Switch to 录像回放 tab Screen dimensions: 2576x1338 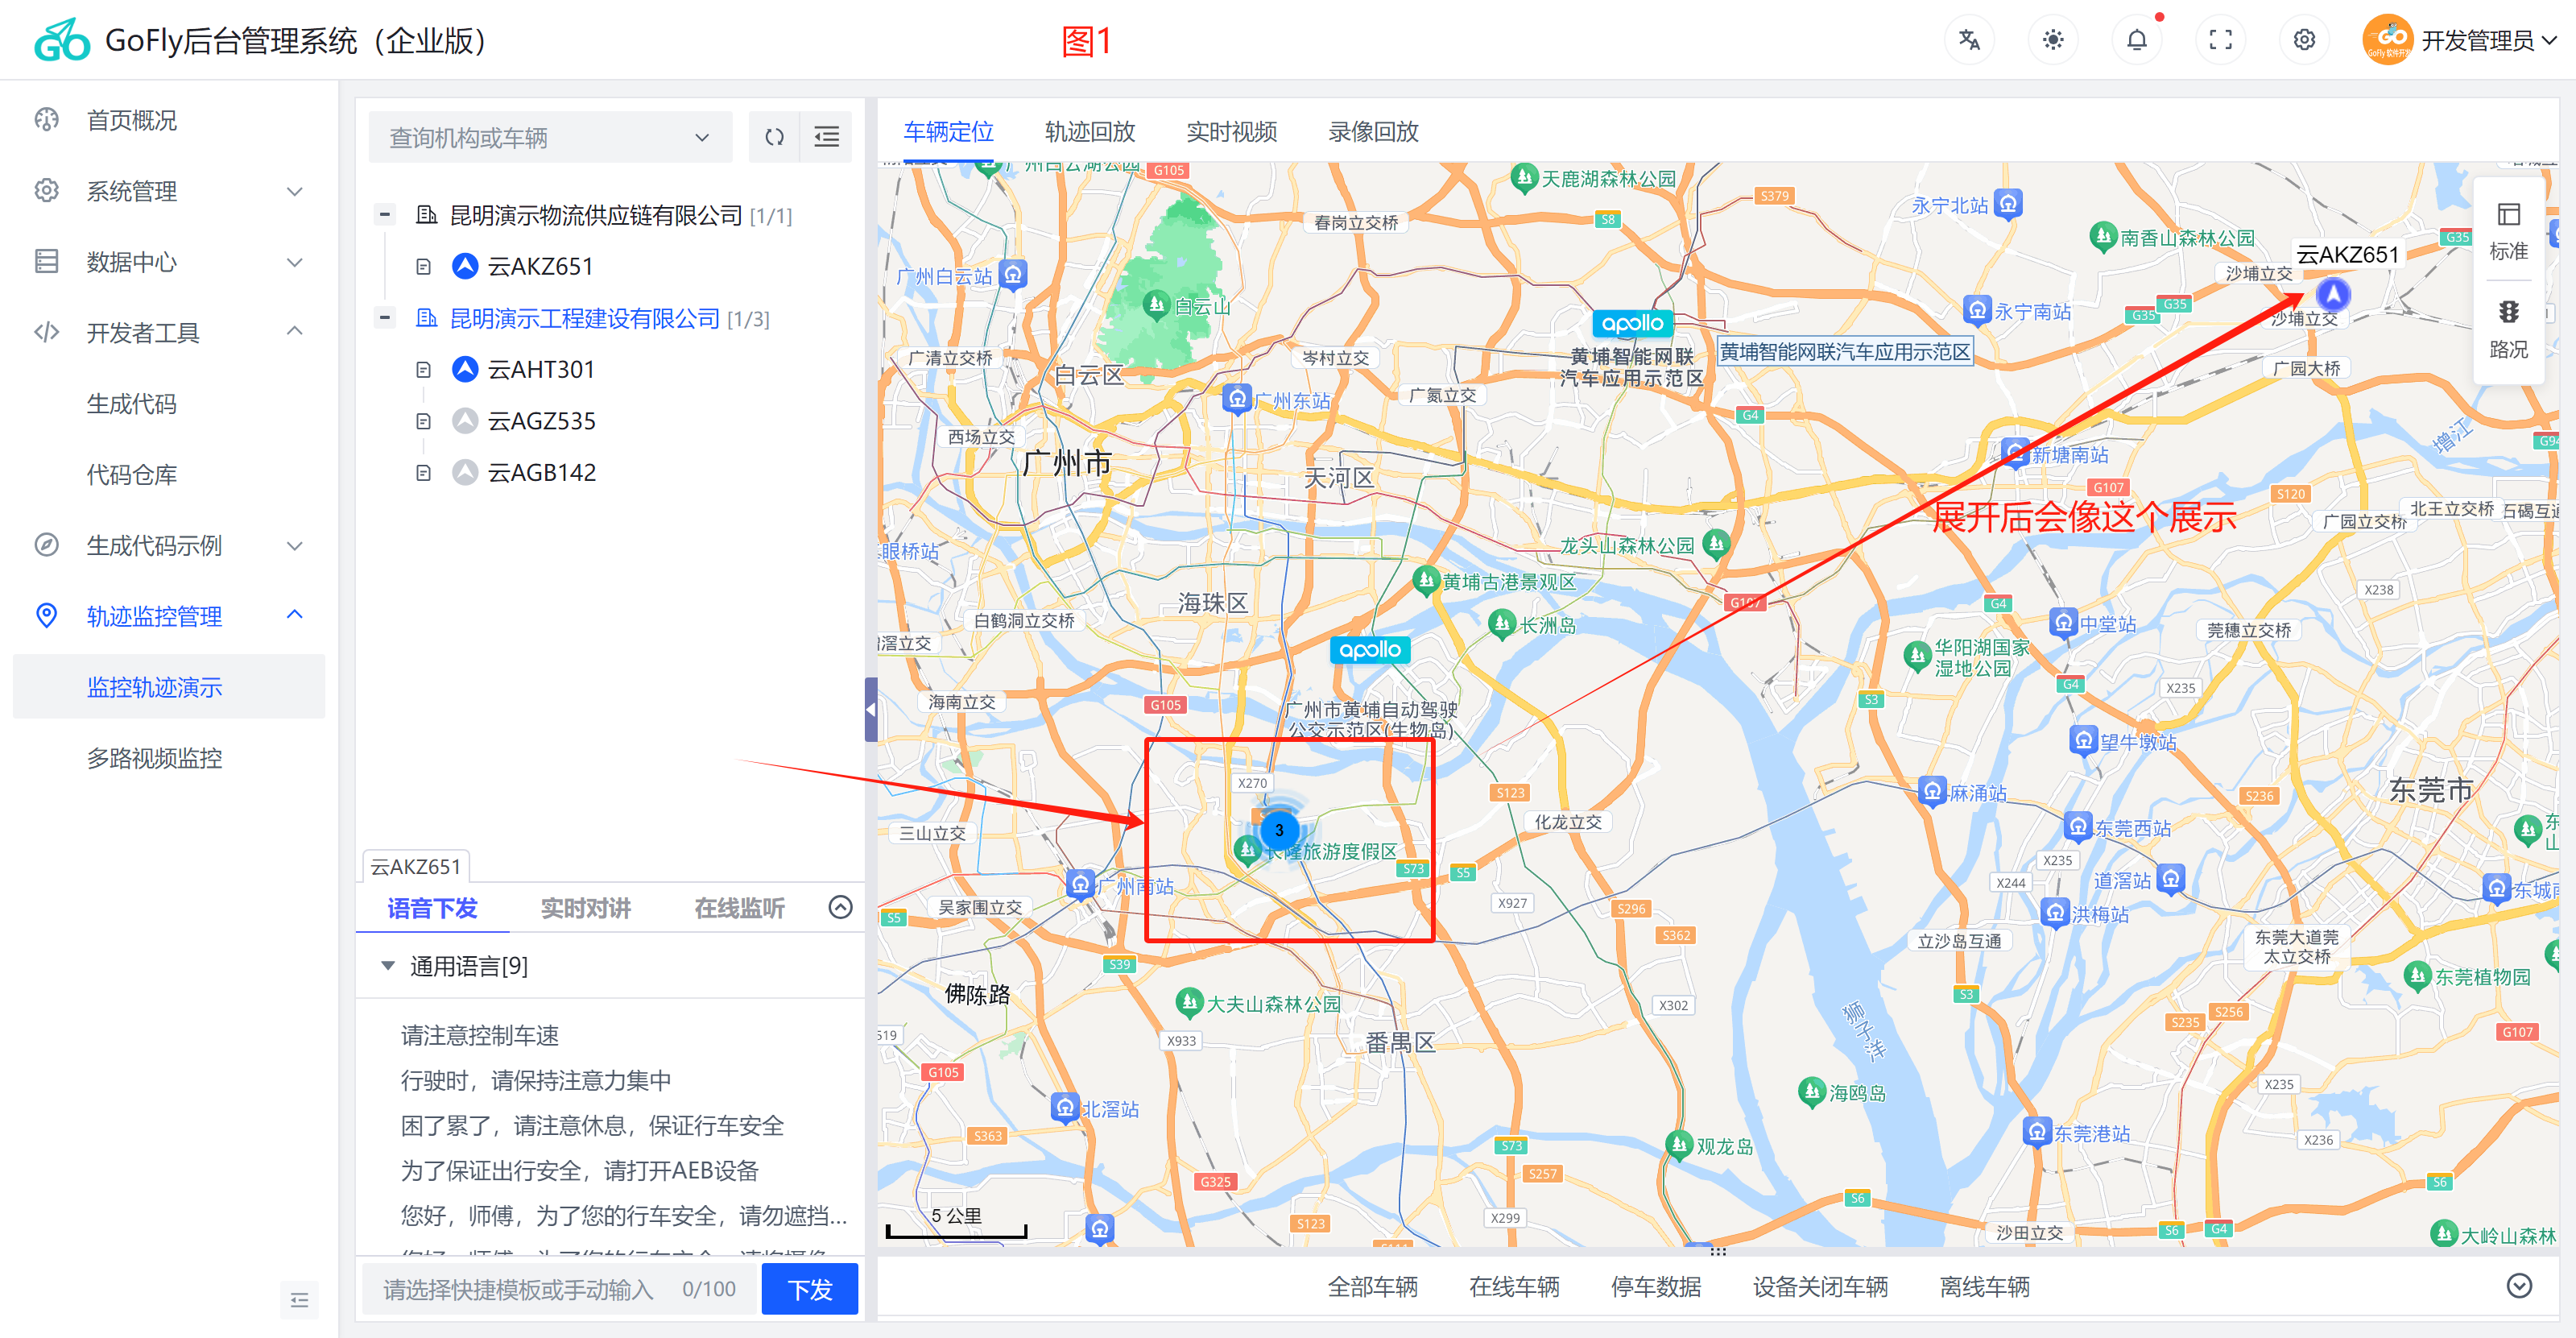pyautogui.click(x=1373, y=132)
